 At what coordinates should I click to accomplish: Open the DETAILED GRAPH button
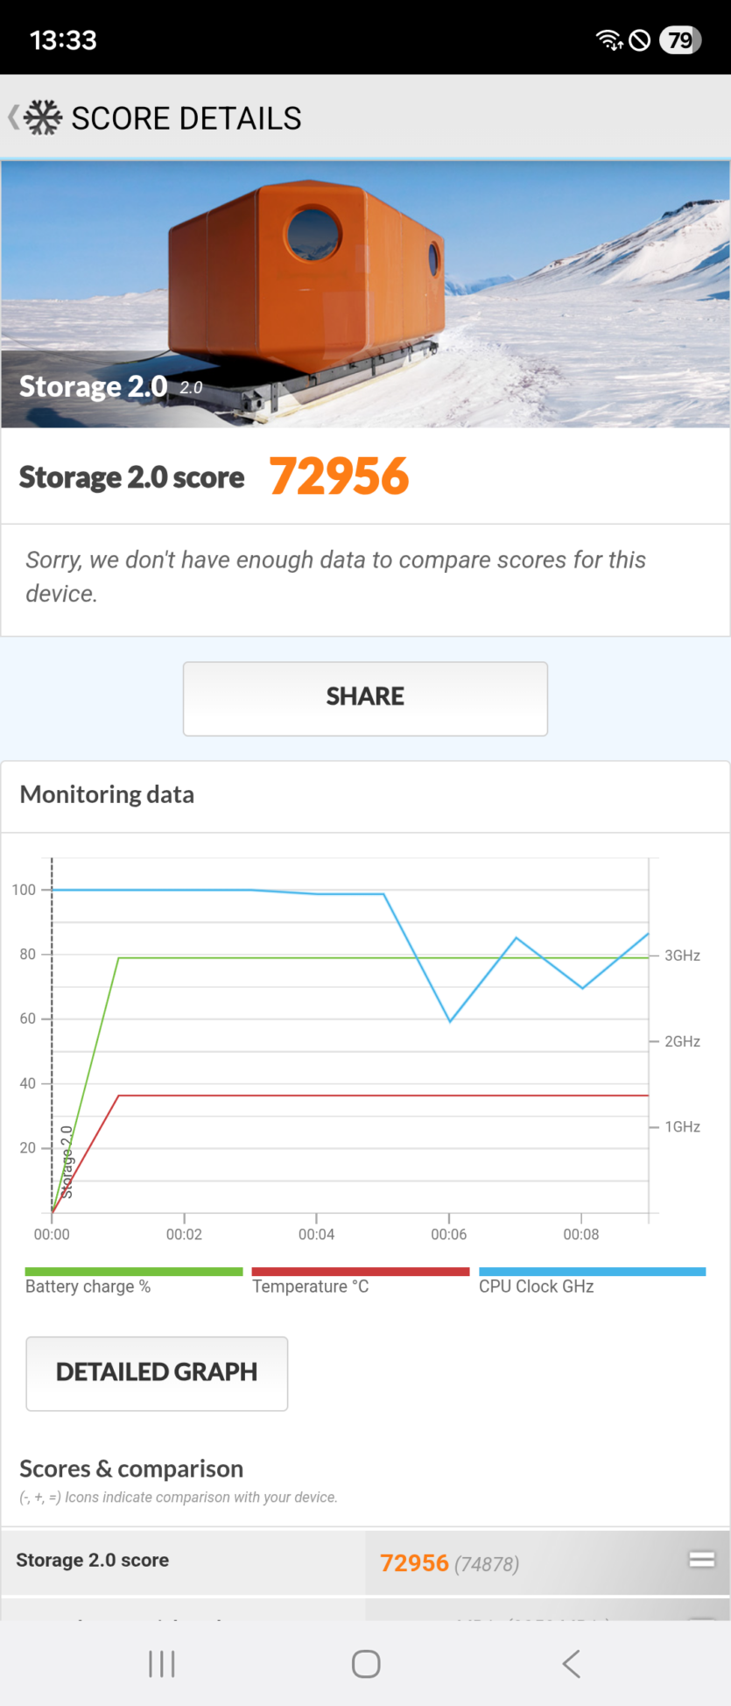(157, 1373)
